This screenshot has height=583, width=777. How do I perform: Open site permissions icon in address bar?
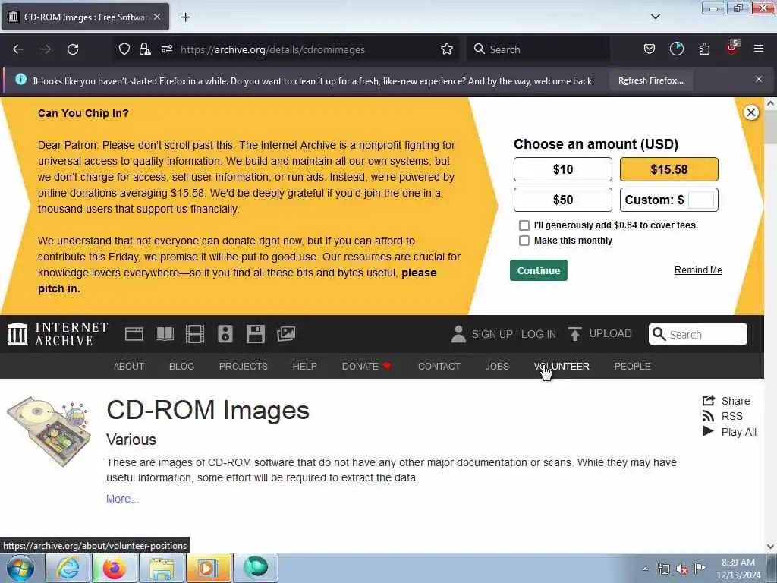pos(166,49)
